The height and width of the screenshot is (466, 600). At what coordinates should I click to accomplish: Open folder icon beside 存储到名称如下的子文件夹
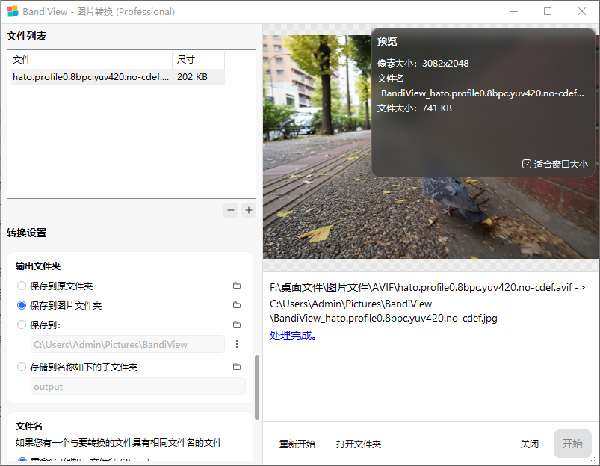(x=237, y=367)
